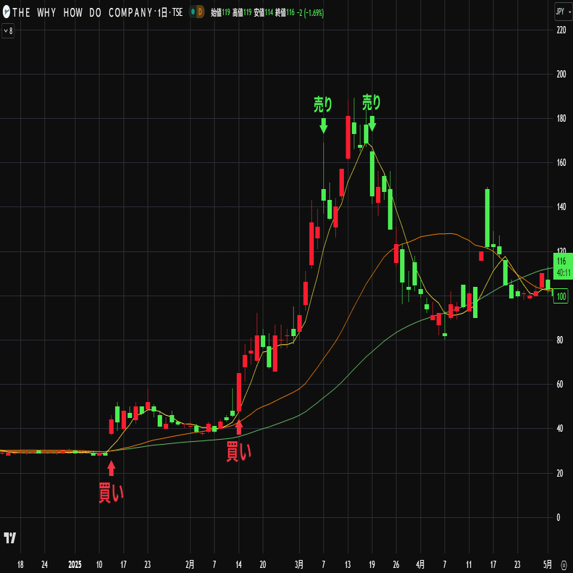This screenshot has height=573, width=573.
Task: Click the 0 price axis label
Action: click(558, 517)
